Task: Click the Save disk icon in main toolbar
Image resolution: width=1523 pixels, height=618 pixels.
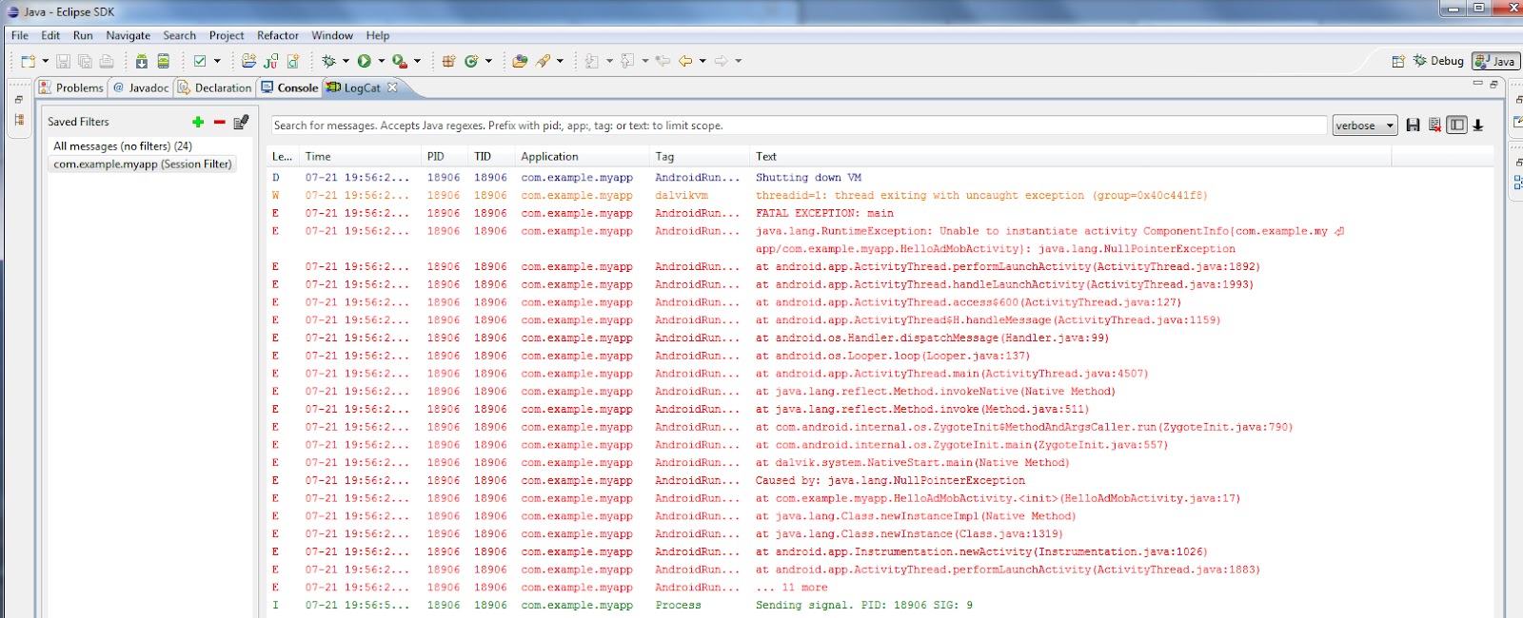Action: click(x=63, y=61)
